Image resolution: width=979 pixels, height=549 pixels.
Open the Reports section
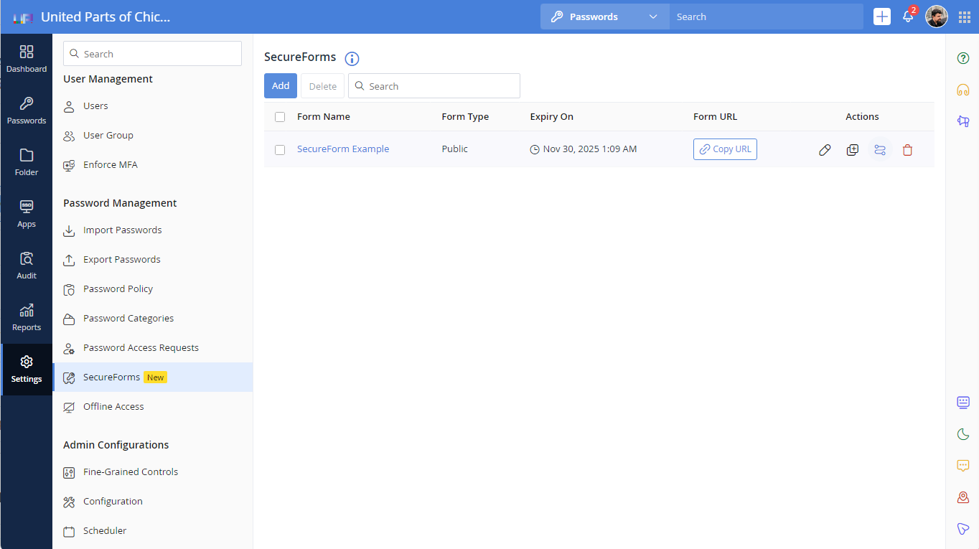27,317
